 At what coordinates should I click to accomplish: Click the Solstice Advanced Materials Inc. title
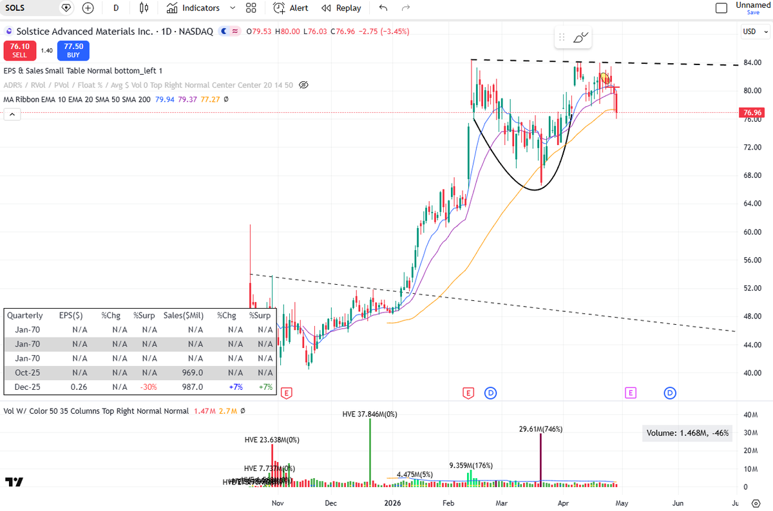[85, 31]
